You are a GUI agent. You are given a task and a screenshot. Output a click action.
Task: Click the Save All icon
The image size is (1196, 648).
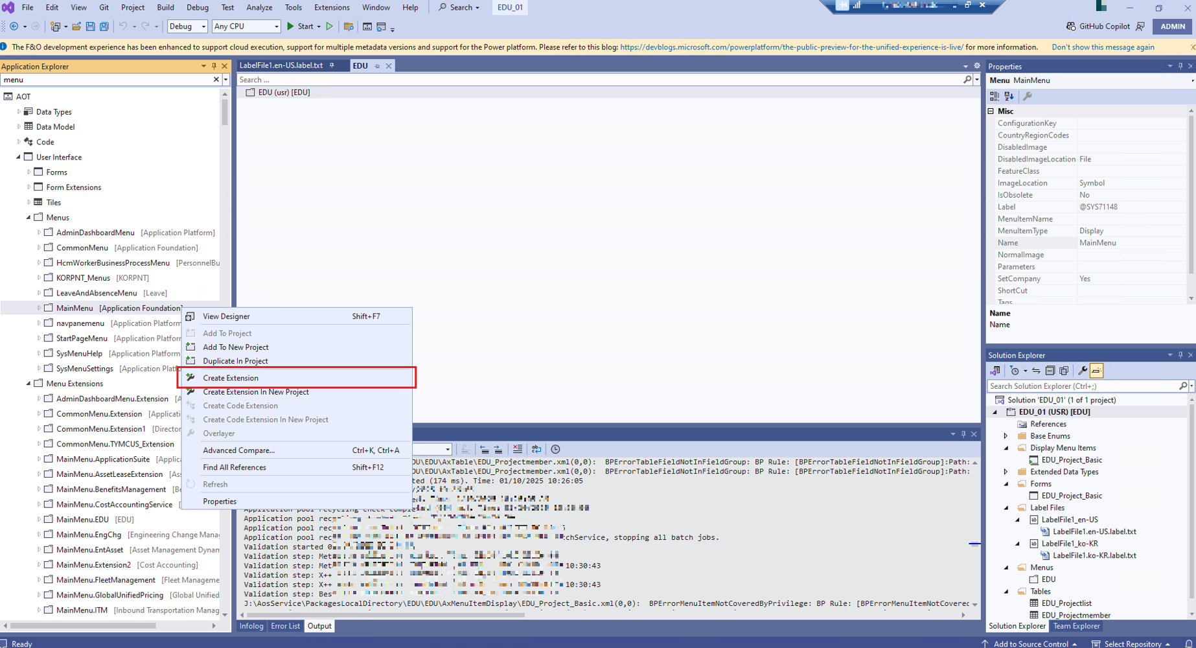pyautogui.click(x=104, y=27)
